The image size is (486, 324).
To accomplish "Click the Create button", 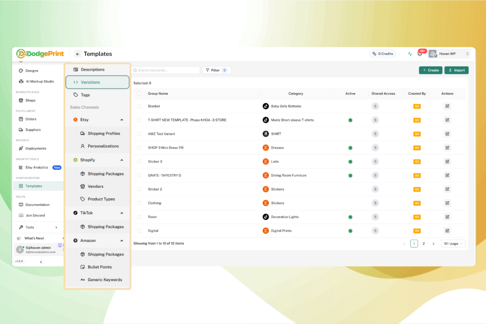I will click(431, 70).
